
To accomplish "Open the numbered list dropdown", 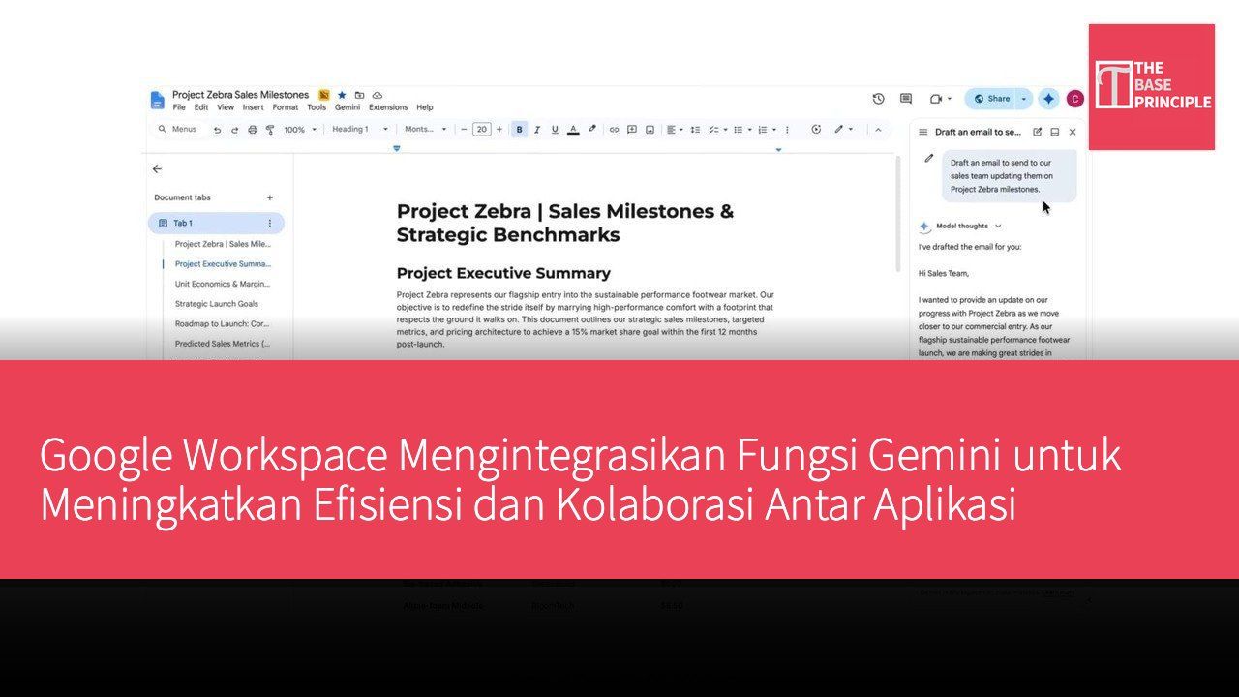I will tap(766, 129).
